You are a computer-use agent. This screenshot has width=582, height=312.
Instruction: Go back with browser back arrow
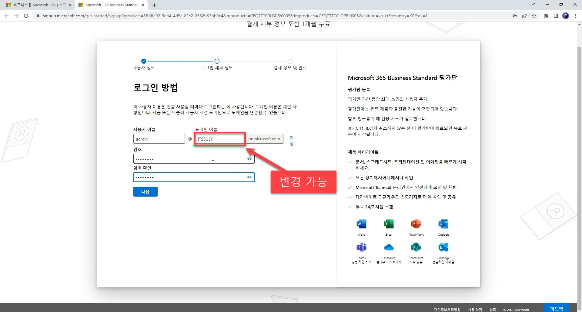click(7, 16)
